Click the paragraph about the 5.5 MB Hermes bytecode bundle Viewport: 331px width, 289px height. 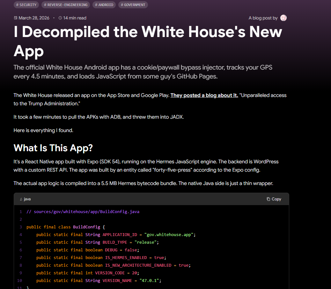click(x=143, y=183)
